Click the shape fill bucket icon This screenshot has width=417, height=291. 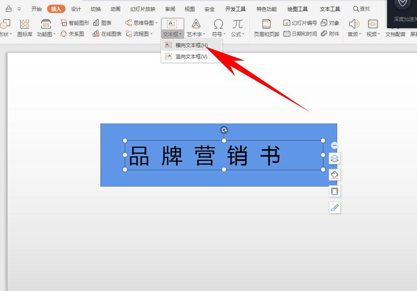[x=334, y=175]
